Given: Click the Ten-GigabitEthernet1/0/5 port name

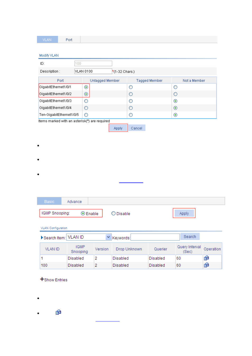Looking at the screenshot, I should (x=59, y=114).
